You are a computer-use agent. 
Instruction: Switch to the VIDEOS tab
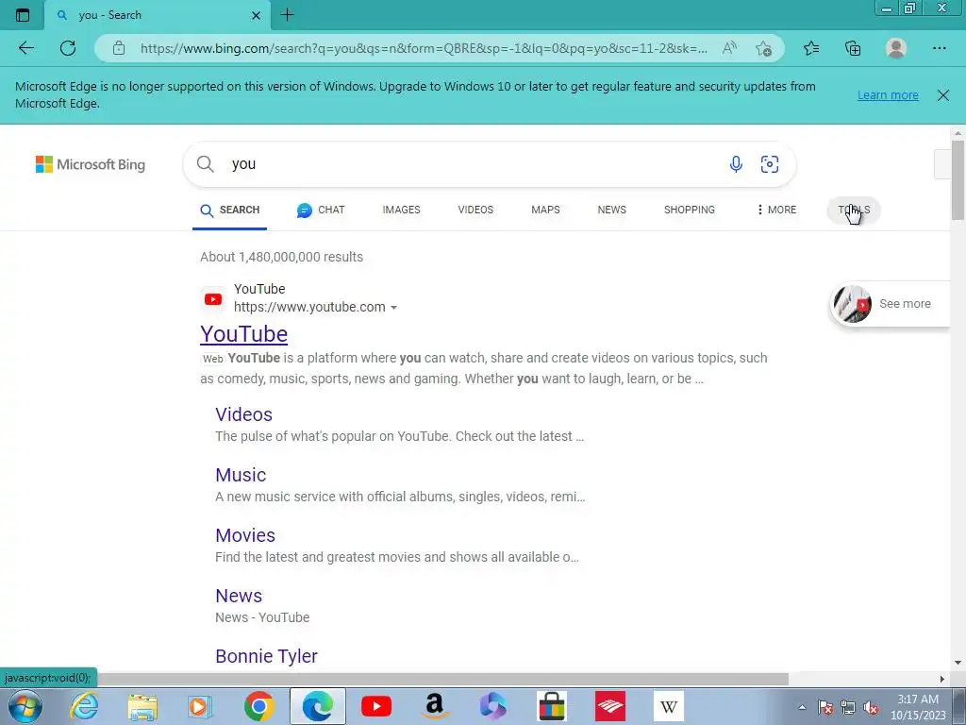pos(475,210)
